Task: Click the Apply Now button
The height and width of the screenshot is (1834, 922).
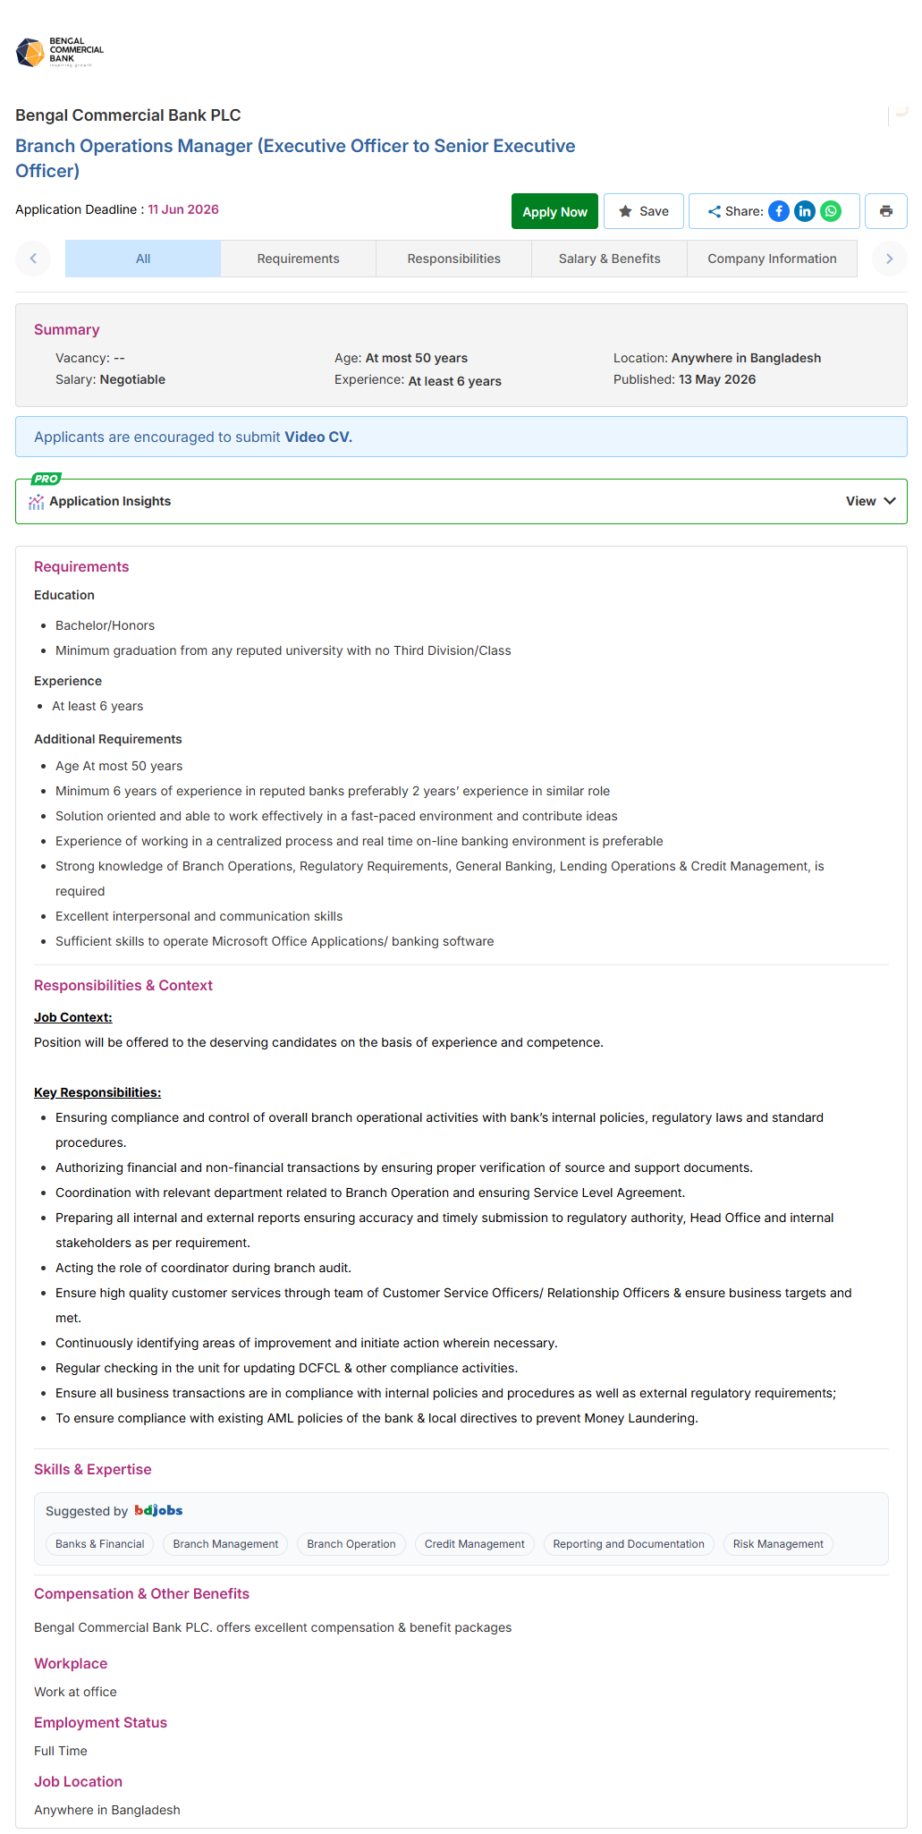Action: click(x=554, y=211)
